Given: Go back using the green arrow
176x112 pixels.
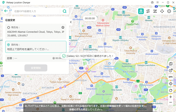Looking at the screenshot, I should [6, 11].
